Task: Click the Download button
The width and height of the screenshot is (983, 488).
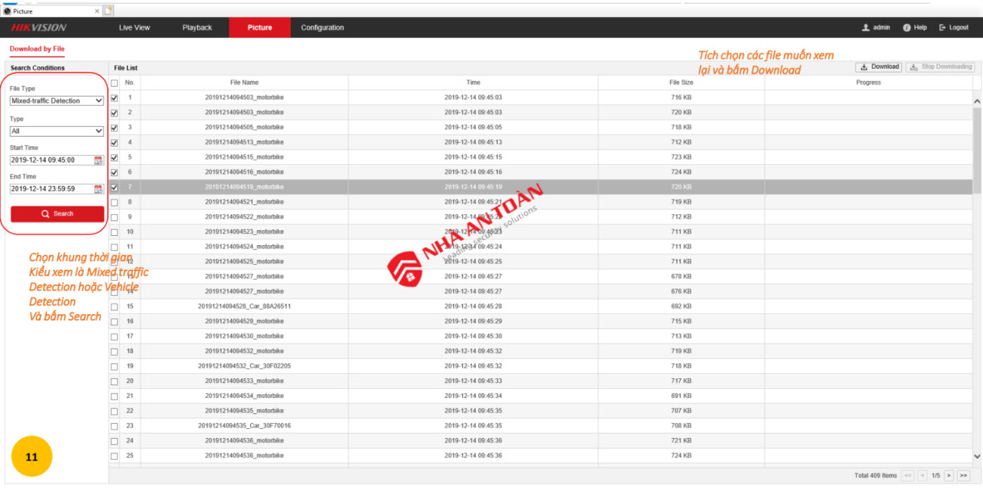Action: [879, 67]
